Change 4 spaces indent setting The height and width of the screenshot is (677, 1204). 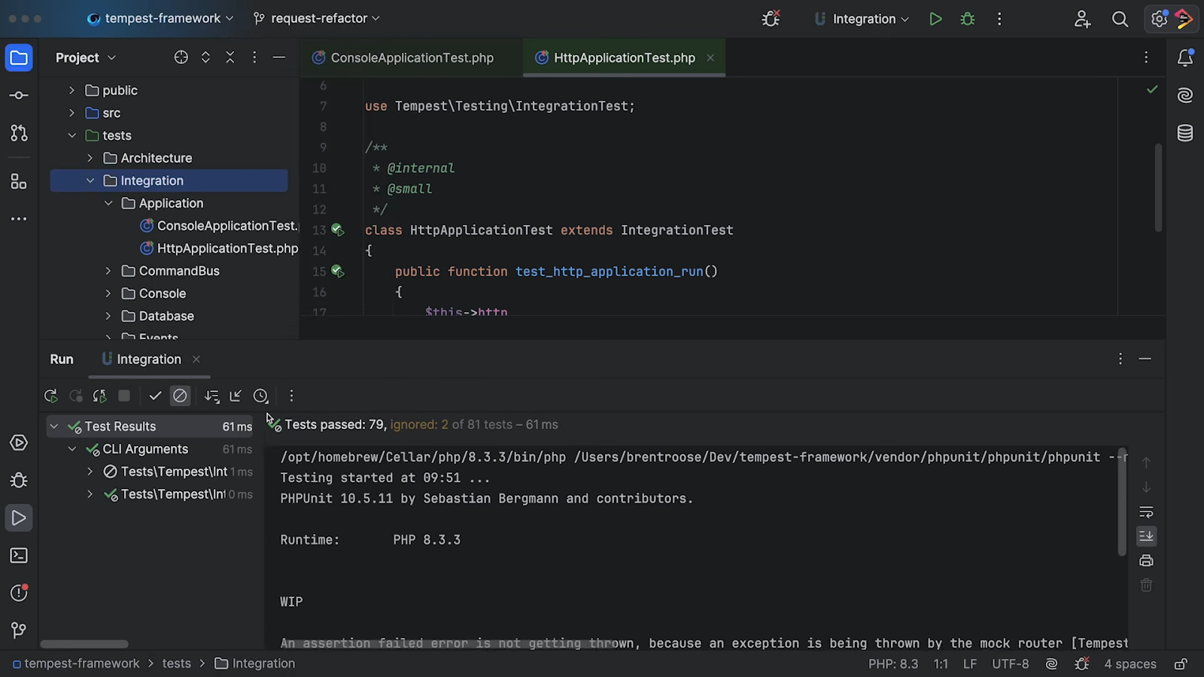[x=1130, y=663]
